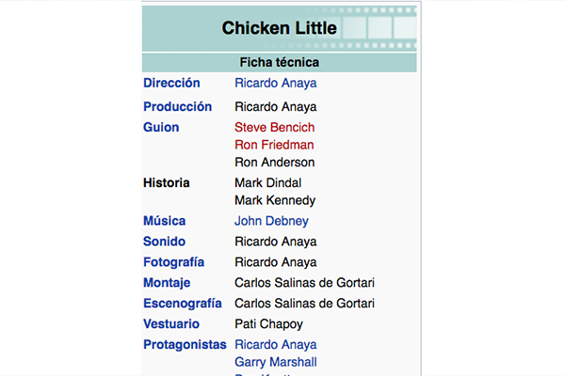
Task: Open the Producción label link
Action: click(177, 106)
